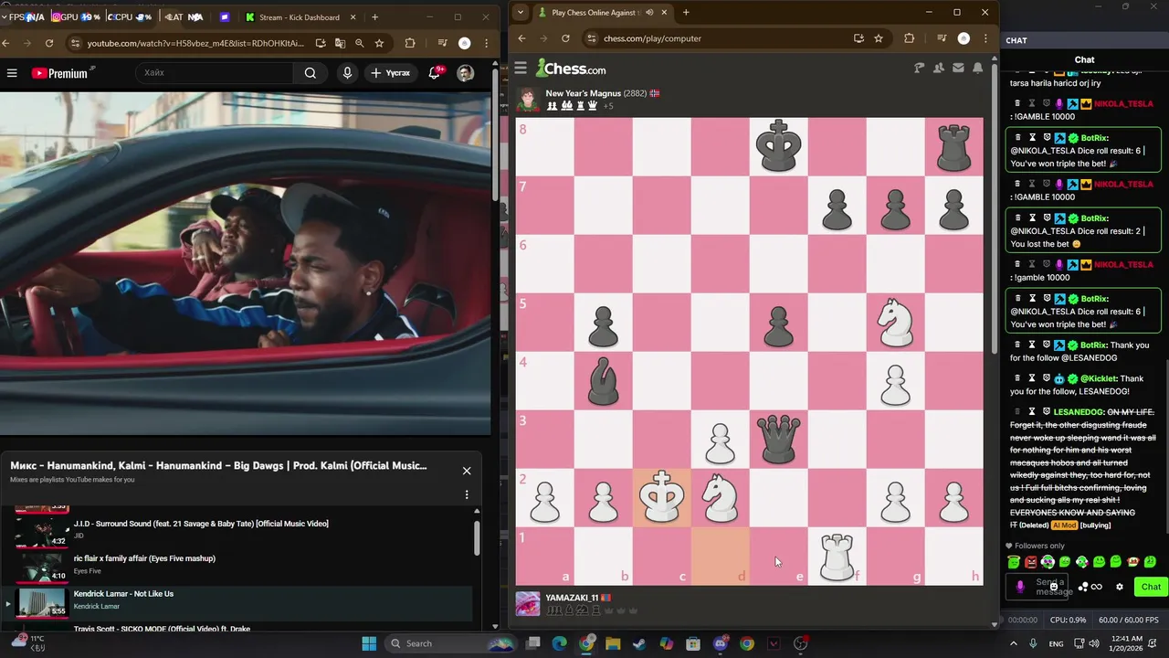Select the white king on c2
Viewport: 1169px width, 658px height.
(661, 497)
